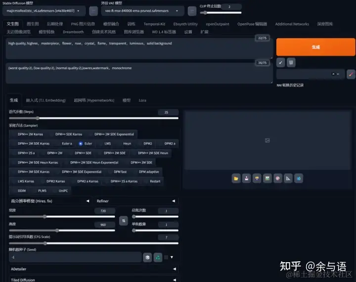
Task: Open the output folder icon
Action: (x=236, y=179)
